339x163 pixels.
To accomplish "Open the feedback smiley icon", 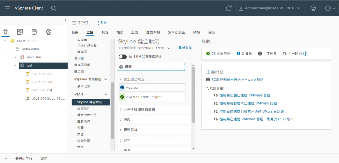I will (x=313, y=8).
